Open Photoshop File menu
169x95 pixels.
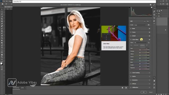pos(4,1)
